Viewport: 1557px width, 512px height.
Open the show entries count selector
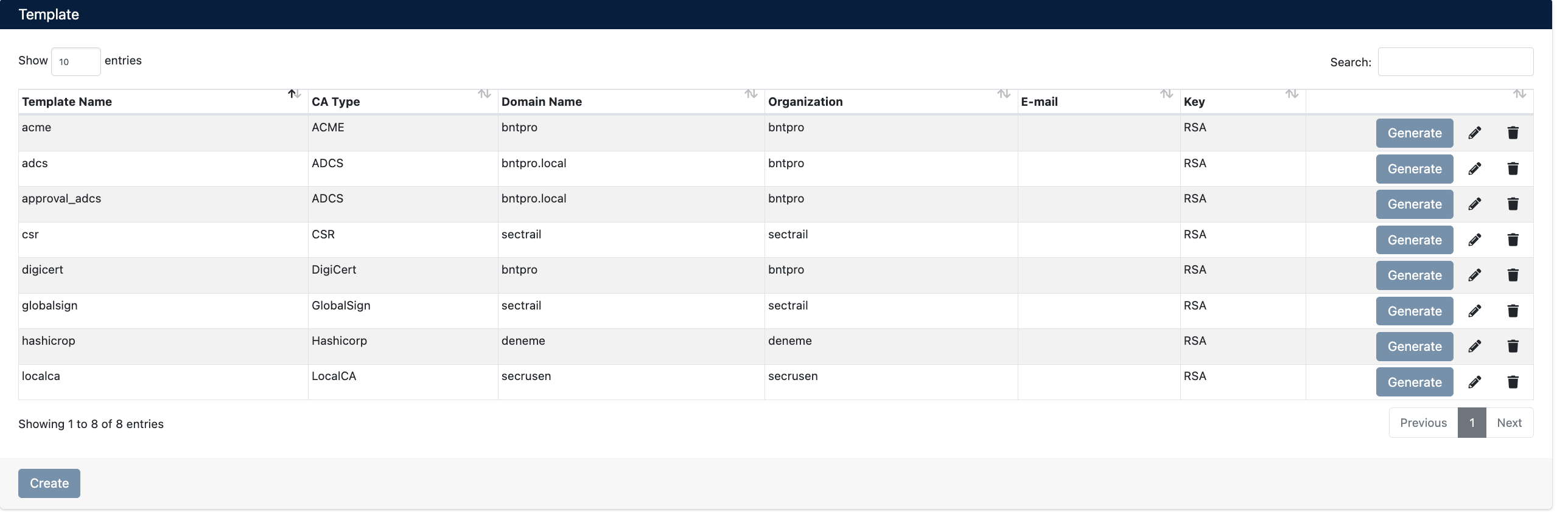(x=75, y=61)
